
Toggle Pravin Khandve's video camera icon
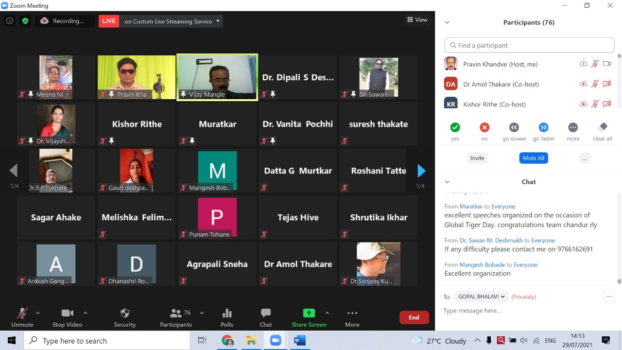tap(606, 64)
